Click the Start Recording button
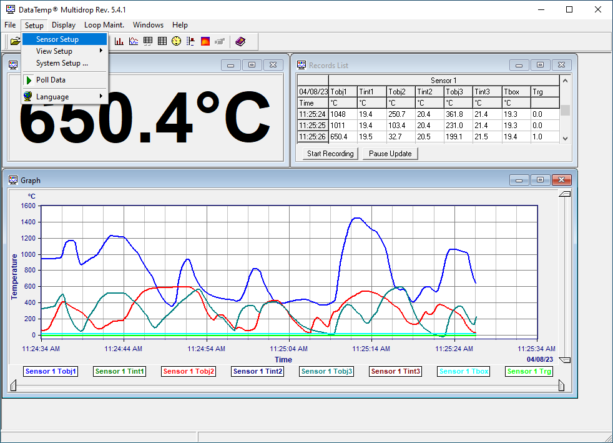613x443 pixels. [330, 154]
